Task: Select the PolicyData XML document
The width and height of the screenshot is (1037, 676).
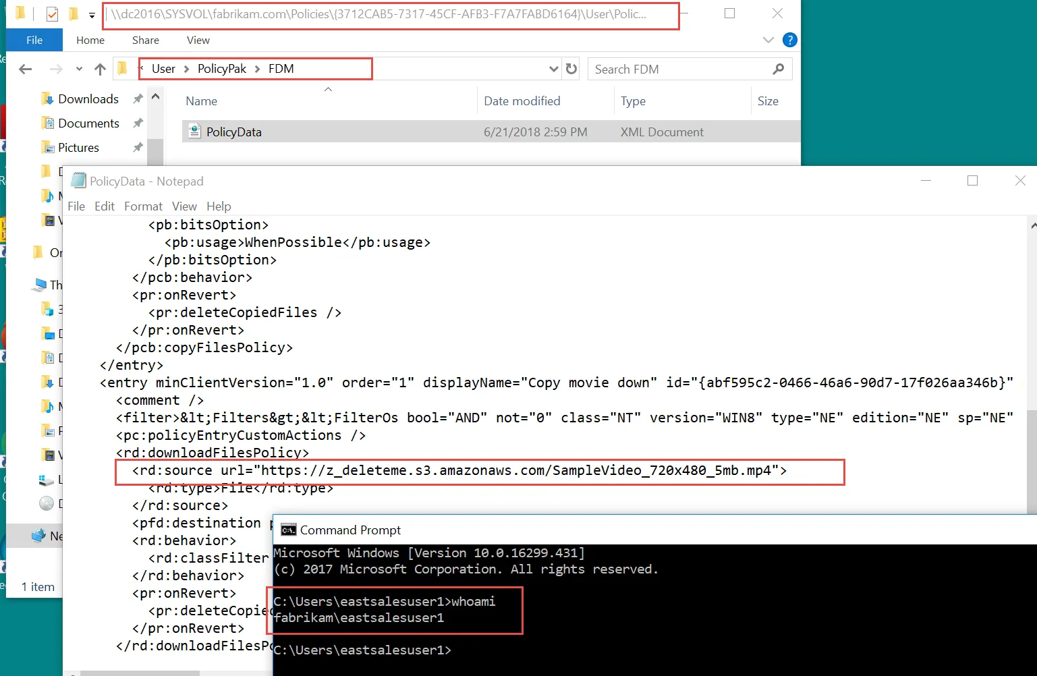Action: pos(233,132)
